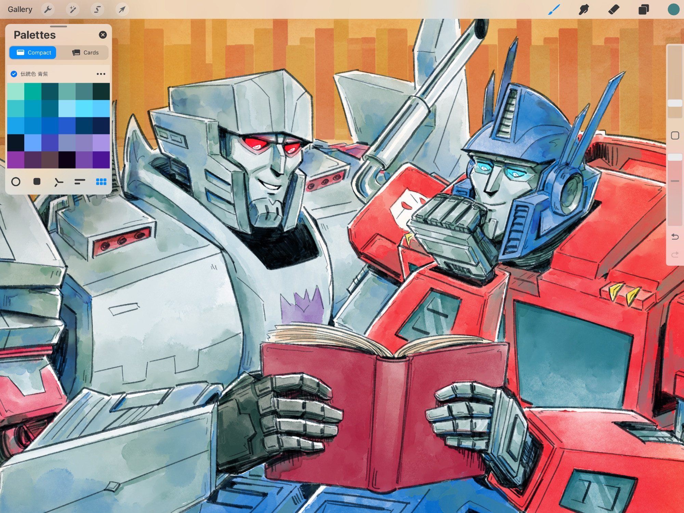
Task: Close the Palettes panel
Action: pos(103,35)
